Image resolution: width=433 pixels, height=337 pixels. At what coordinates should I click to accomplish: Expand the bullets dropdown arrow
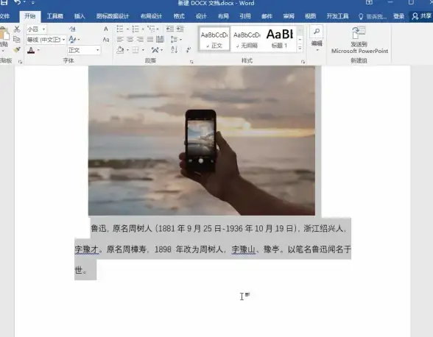pos(127,29)
